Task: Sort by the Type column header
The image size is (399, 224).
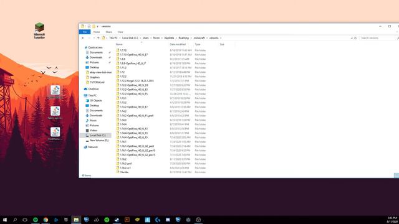Action: (198, 44)
